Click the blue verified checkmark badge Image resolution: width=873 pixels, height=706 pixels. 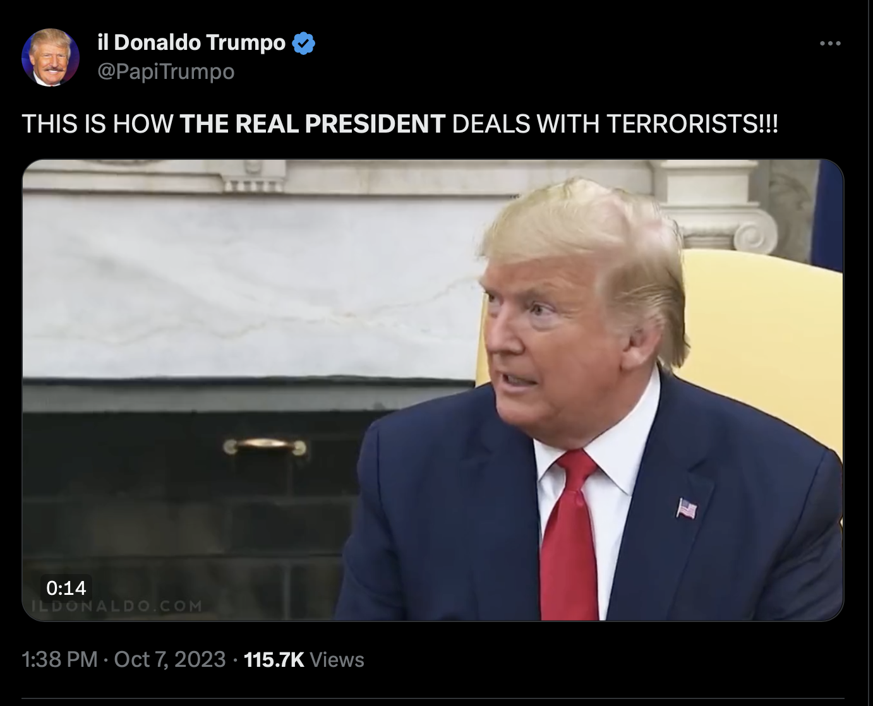[x=304, y=43]
